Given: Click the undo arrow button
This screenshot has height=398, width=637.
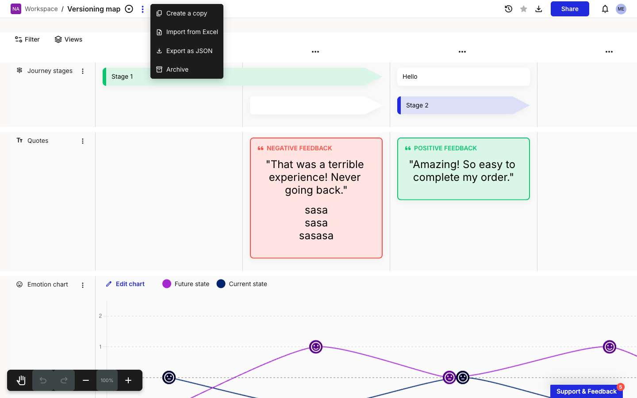Looking at the screenshot, I should (43, 380).
